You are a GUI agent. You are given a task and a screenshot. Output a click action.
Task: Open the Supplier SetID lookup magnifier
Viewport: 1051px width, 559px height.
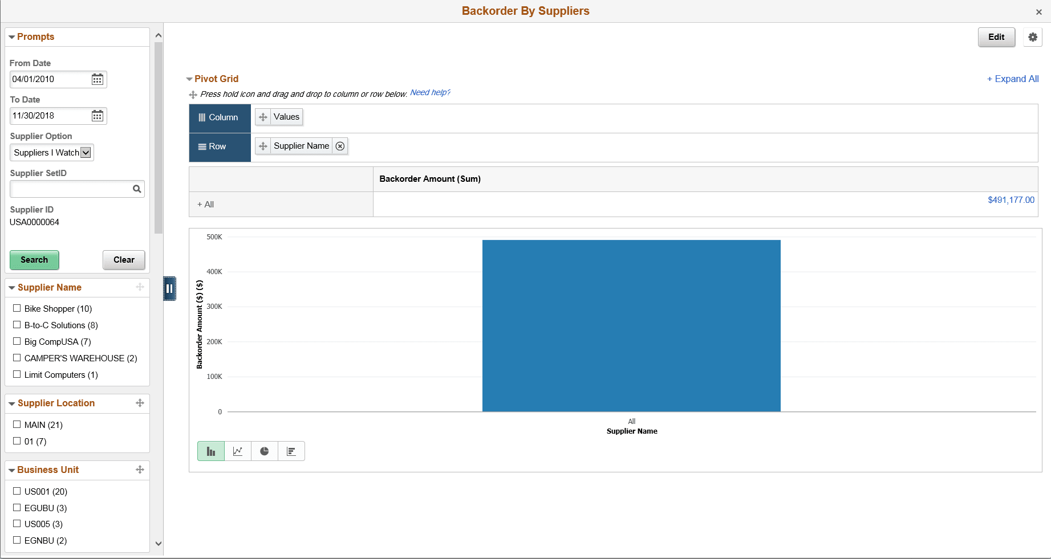point(137,189)
